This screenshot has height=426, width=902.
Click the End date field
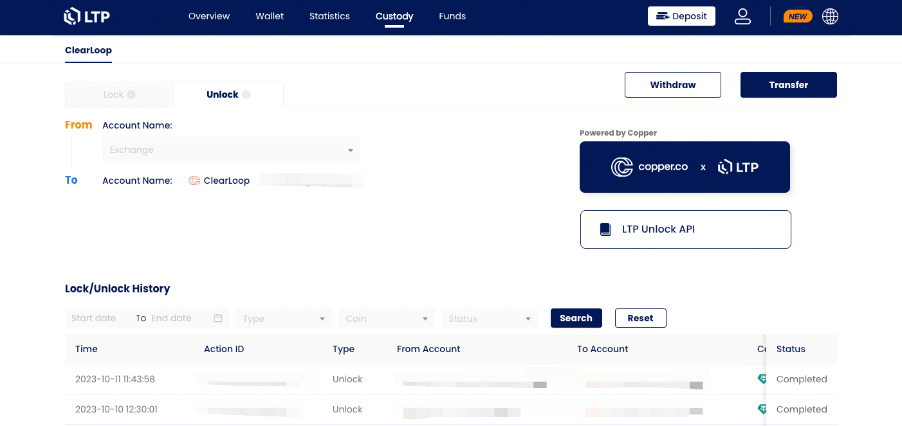pyautogui.click(x=172, y=318)
